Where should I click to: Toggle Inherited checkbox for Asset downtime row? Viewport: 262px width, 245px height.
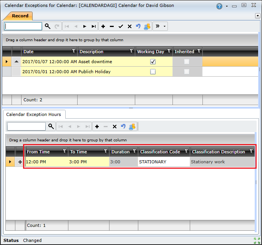pyautogui.click(x=187, y=62)
